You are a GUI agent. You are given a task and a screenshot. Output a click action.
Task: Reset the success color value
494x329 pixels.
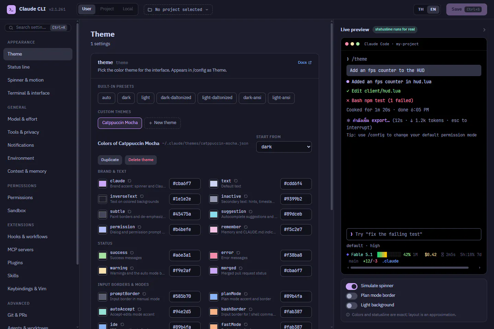(132, 253)
